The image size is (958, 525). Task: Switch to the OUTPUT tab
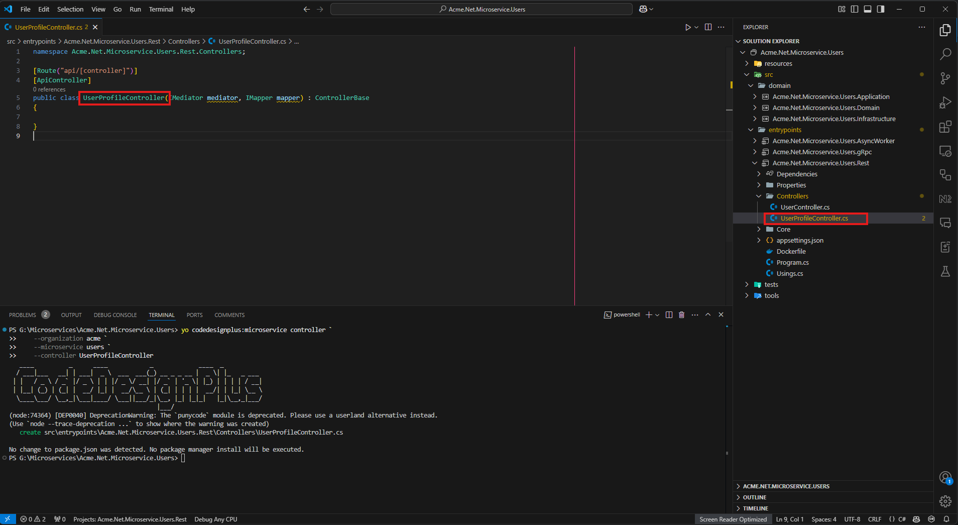pos(71,314)
